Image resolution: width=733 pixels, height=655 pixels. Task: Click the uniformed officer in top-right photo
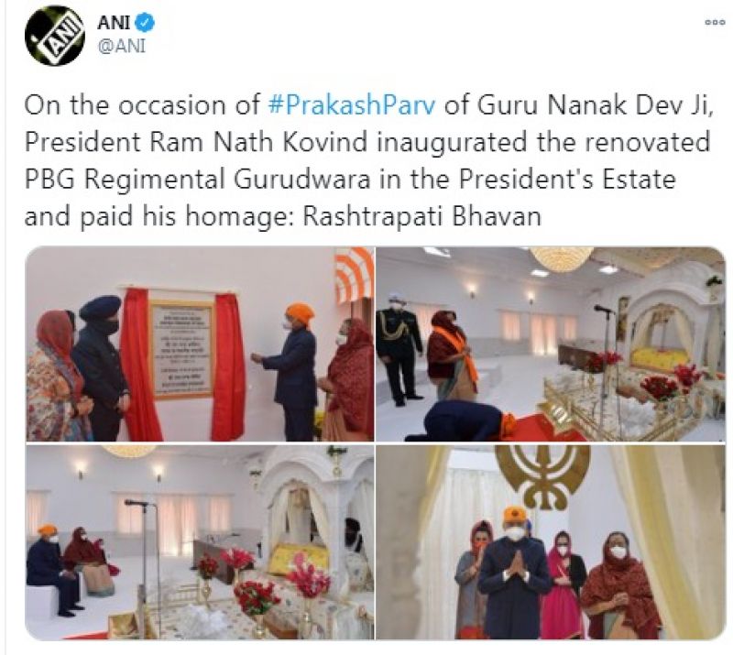(399, 348)
